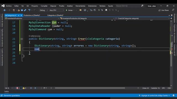Click the SPC indentation indicator
177x99 pixels.
click(x=163, y=88)
